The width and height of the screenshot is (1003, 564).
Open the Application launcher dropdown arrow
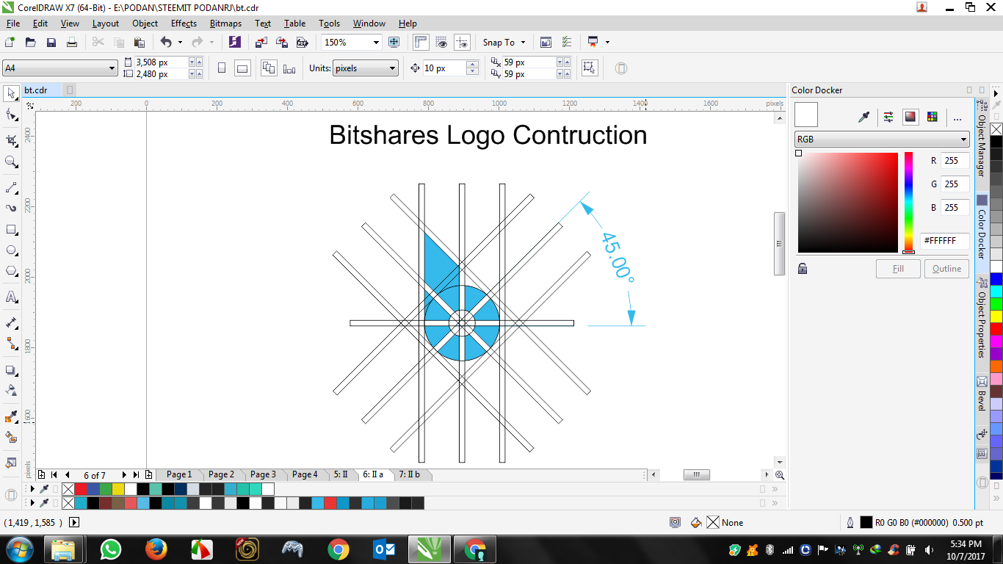coord(607,43)
